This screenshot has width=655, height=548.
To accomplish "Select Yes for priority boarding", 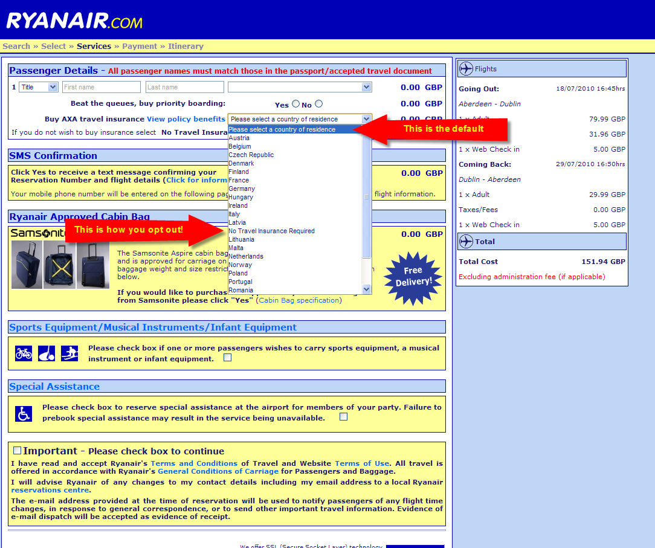I will click(295, 103).
